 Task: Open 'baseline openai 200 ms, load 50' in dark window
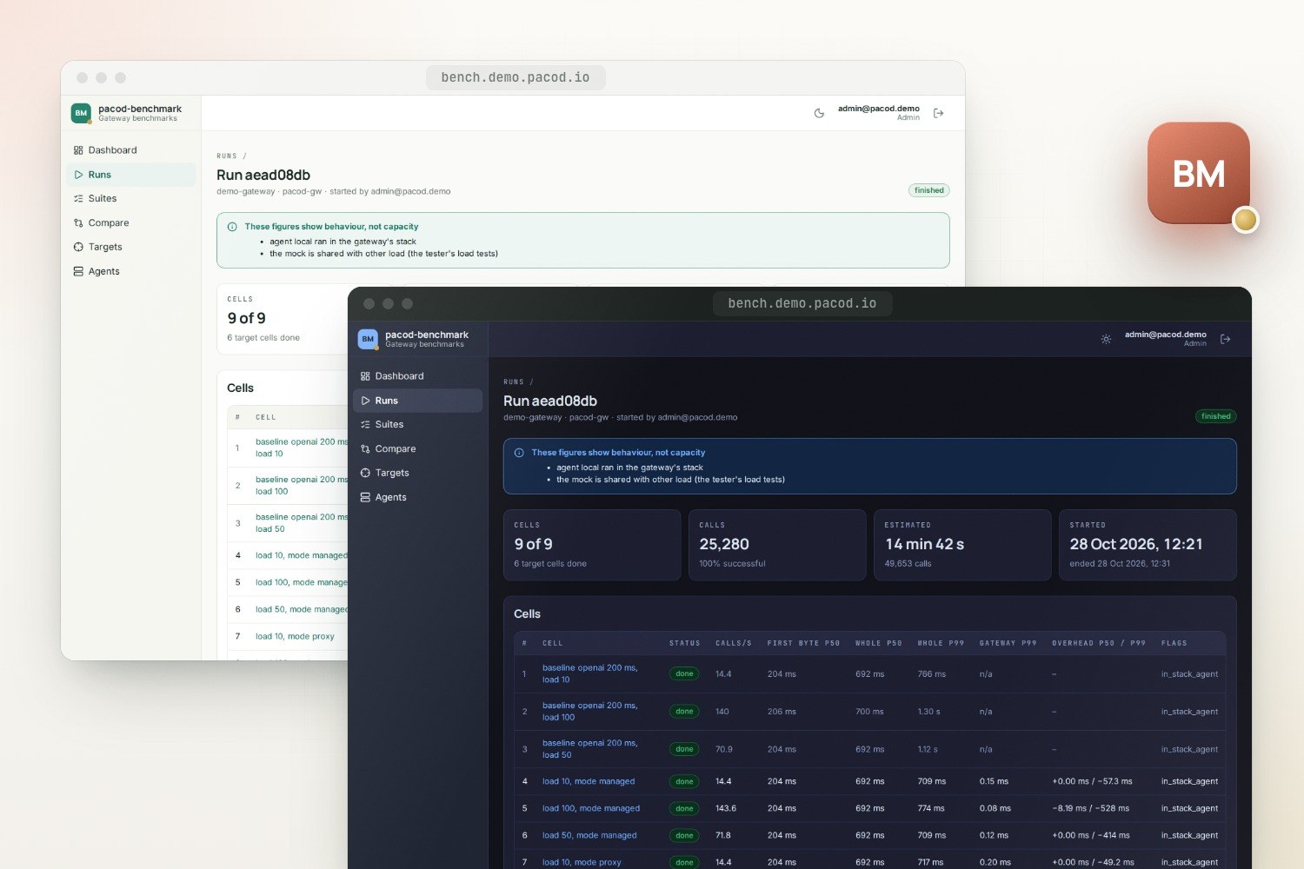(589, 749)
